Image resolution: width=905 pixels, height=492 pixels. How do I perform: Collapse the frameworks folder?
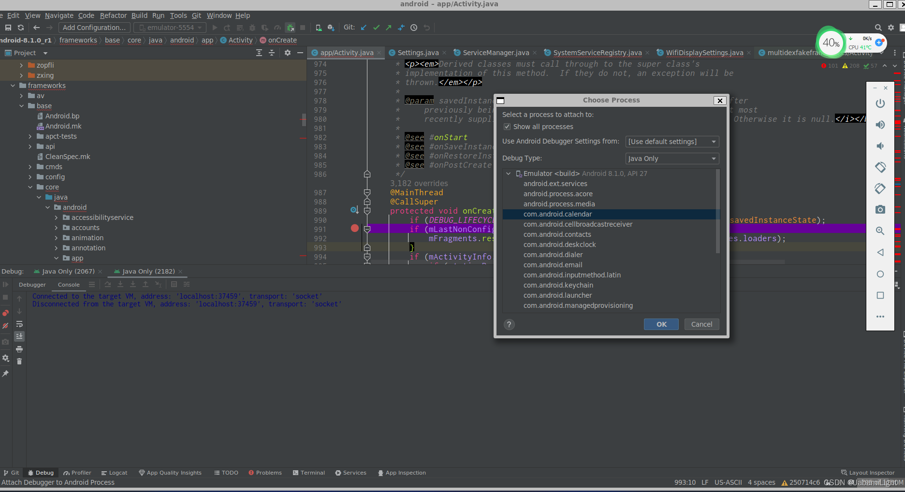pos(13,86)
